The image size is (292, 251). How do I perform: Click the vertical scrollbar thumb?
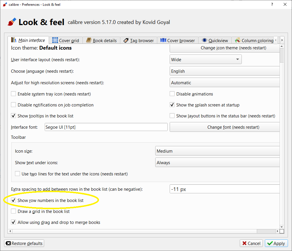pyautogui.click(x=282, y=55)
